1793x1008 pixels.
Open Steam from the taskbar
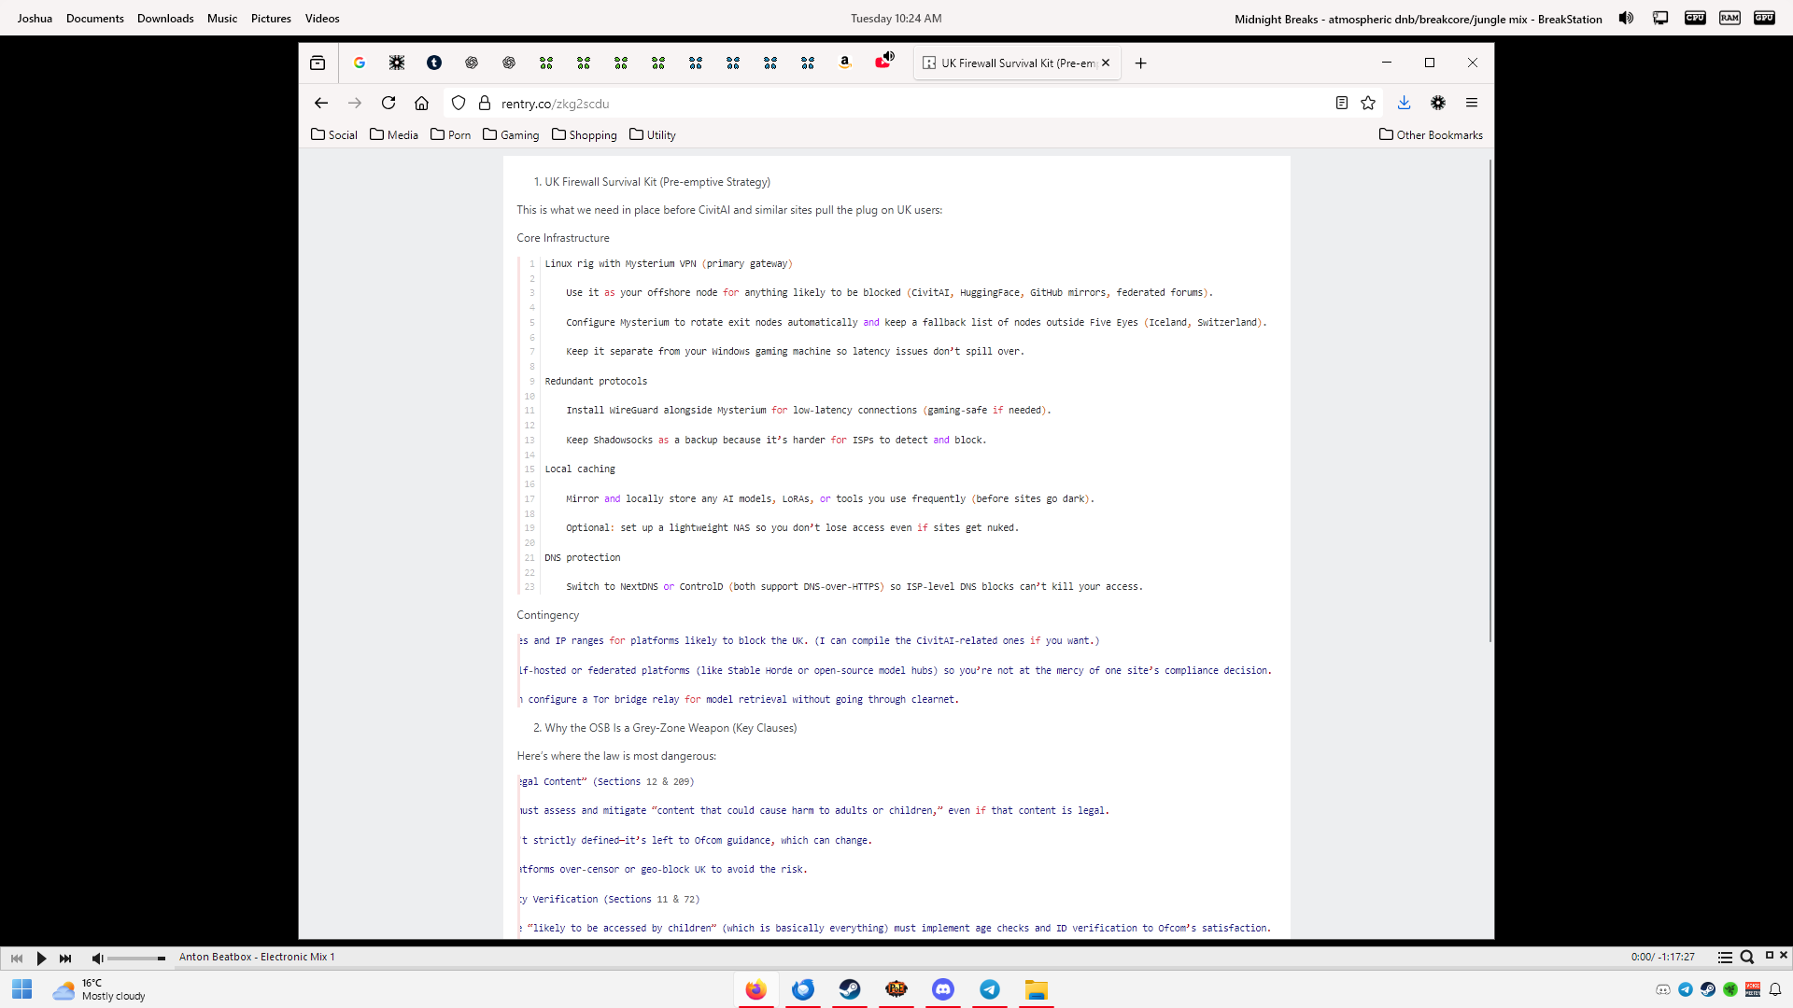(x=850, y=989)
